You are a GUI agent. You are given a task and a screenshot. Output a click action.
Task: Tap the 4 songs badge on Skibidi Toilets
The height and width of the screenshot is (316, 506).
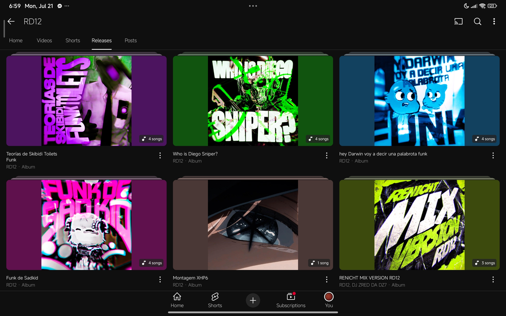[152, 139]
